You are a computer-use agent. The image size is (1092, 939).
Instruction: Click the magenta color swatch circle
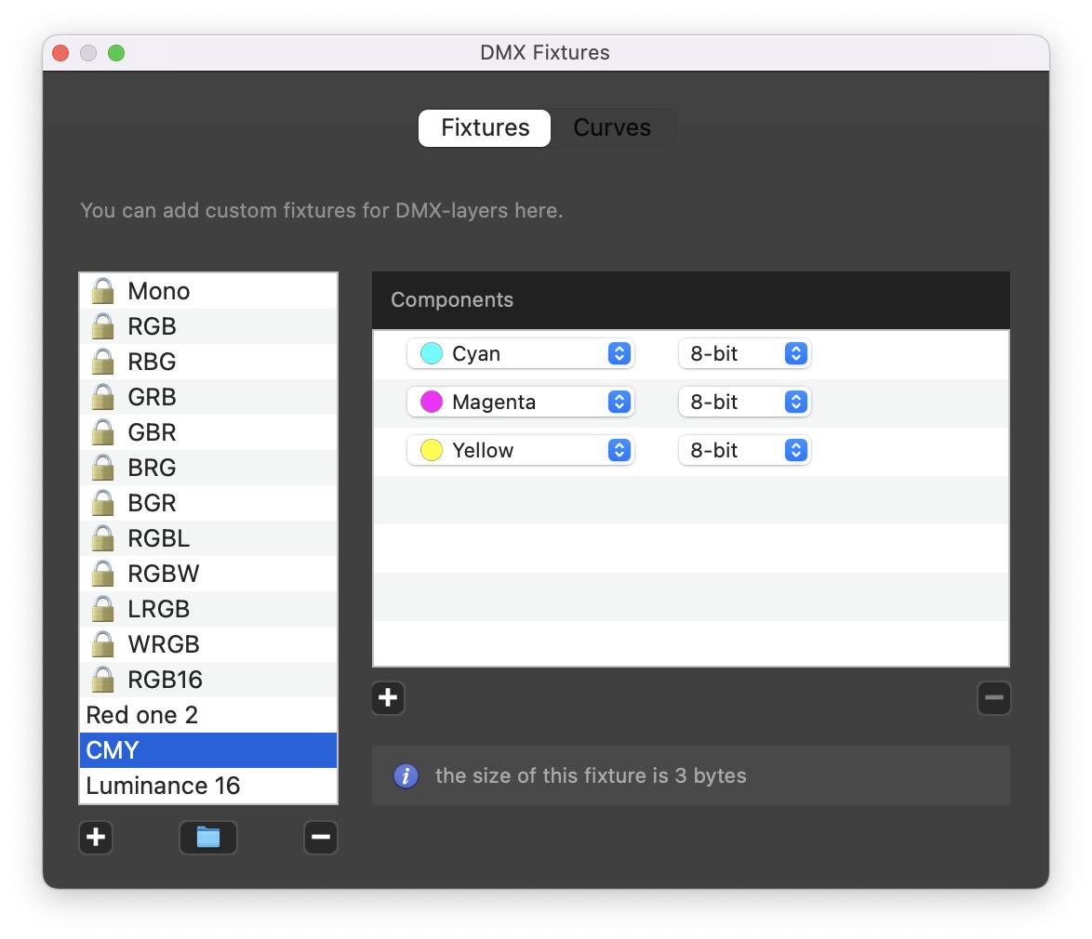(x=432, y=402)
